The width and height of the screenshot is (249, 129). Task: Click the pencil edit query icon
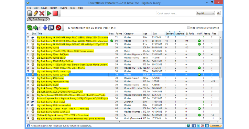36,13
